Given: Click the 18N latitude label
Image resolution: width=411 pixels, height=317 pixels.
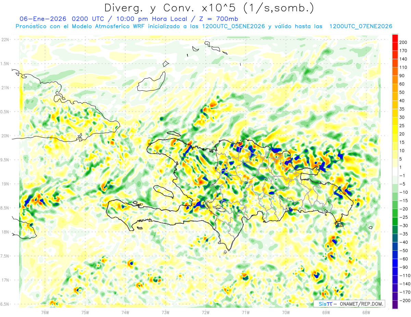Looking at the screenshot, I should [5, 232].
